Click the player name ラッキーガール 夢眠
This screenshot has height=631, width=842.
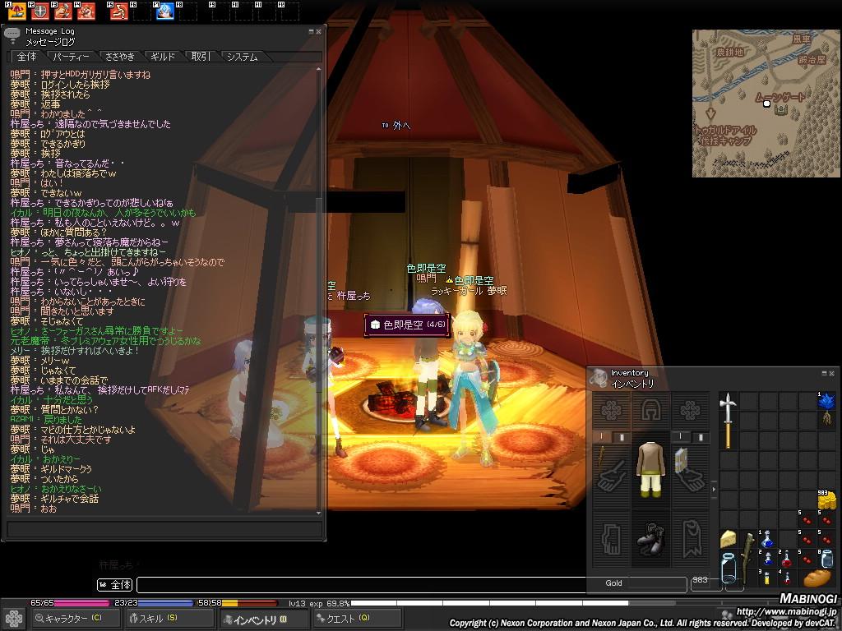pos(469,291)
